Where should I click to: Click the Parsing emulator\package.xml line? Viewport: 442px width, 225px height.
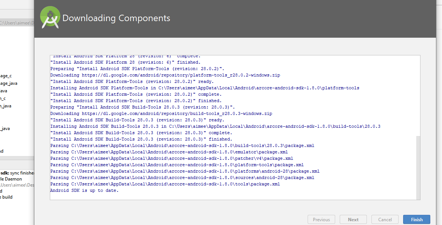[x=169, y=152]
